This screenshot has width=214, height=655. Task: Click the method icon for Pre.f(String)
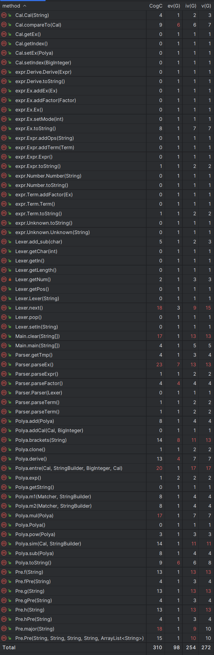click(4, 572)
